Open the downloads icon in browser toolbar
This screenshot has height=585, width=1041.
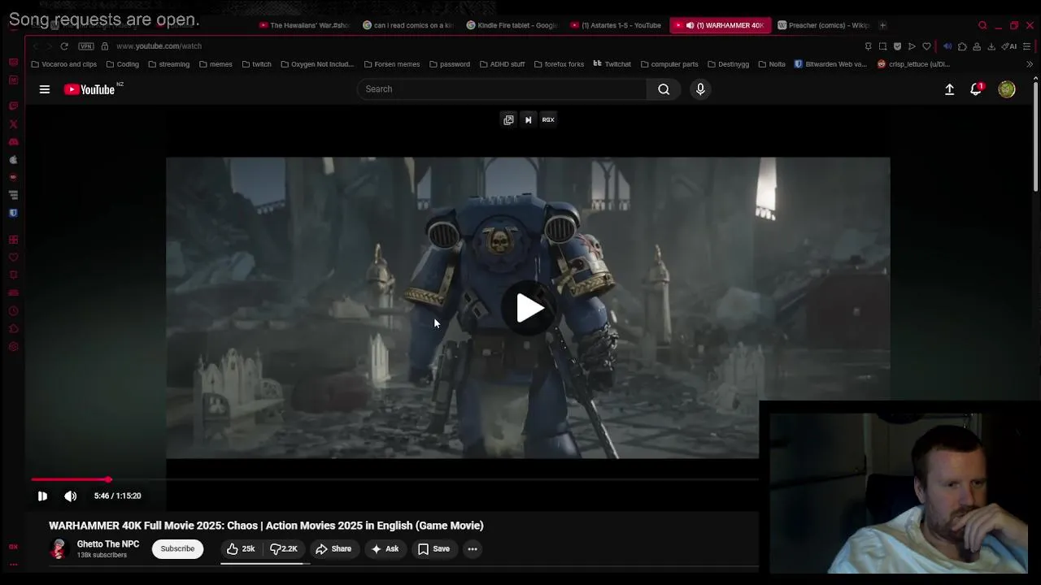[991, 46]
